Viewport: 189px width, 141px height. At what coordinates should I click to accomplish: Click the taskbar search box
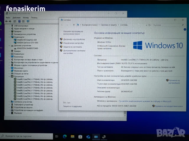[x=26, y=136]
